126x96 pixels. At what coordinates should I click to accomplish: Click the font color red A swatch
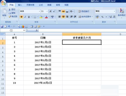point(46,17)
